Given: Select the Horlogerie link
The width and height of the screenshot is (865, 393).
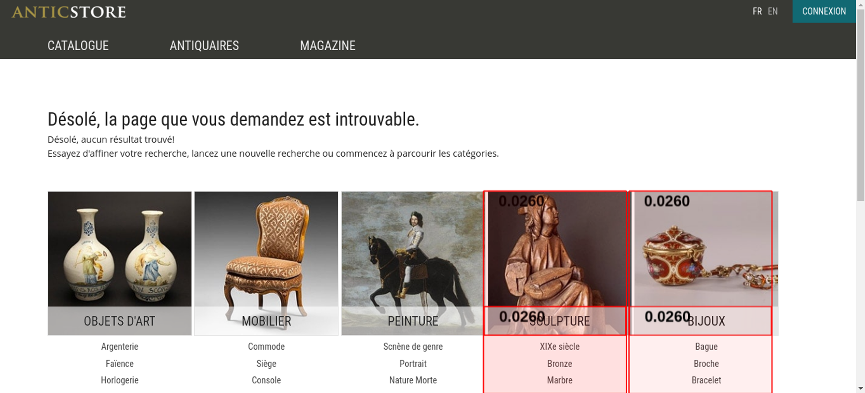Looking at the screenshot, I should (120, 380).
